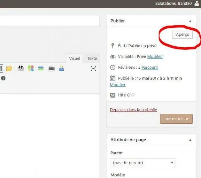The image size is (201, 178).
Task: Click the horizontal lines toolbar icon
Action: 51,68
